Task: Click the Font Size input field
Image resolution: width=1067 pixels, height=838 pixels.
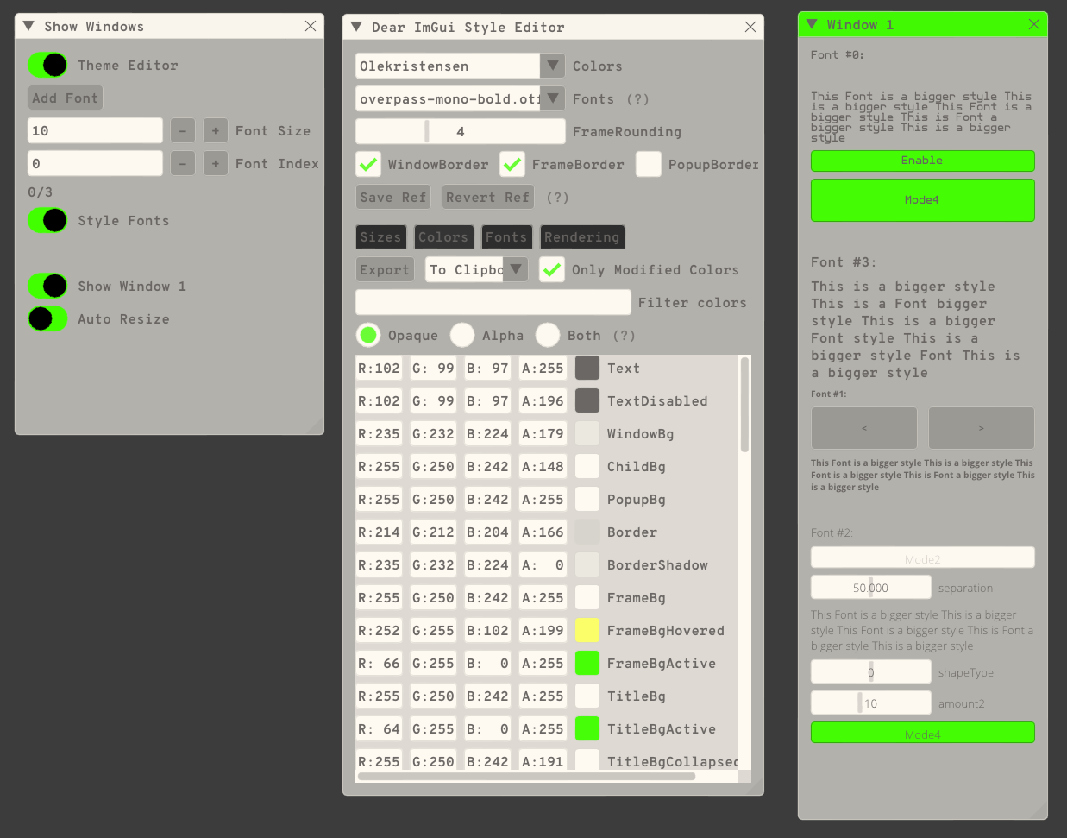Action: pyautogui.click(x=95, y=130)
